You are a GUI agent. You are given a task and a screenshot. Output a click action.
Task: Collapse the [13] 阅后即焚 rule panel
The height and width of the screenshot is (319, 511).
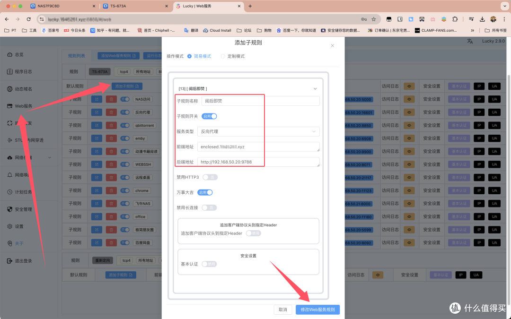315,88
